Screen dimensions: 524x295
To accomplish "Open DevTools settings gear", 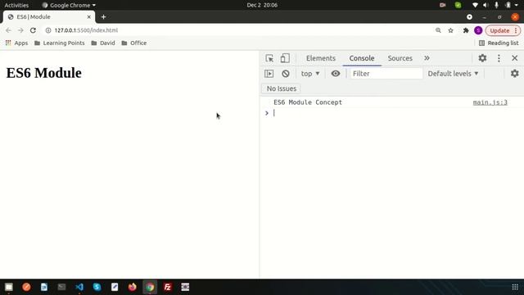I will pyautogui.click(x=482, y=58).
